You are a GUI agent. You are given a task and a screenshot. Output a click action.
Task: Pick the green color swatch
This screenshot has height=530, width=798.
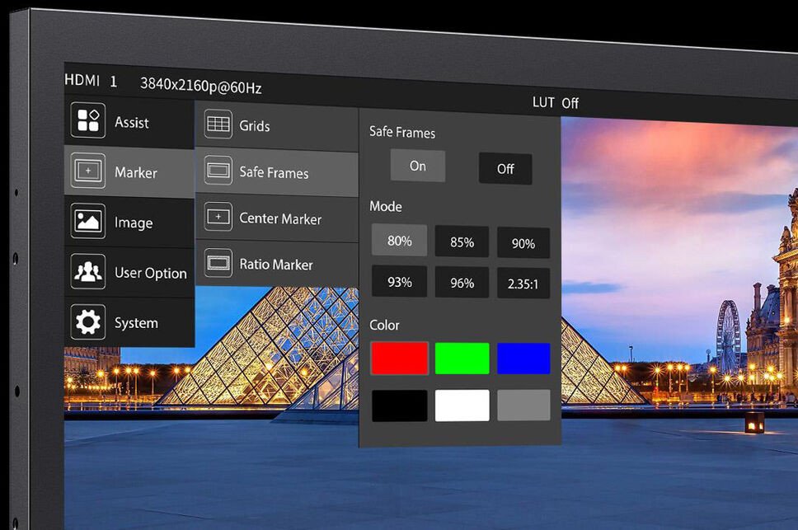click(x=462, y=358)
